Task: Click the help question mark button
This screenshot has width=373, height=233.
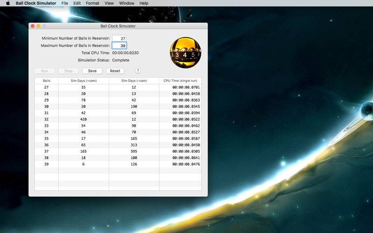Action: (138, 71)
